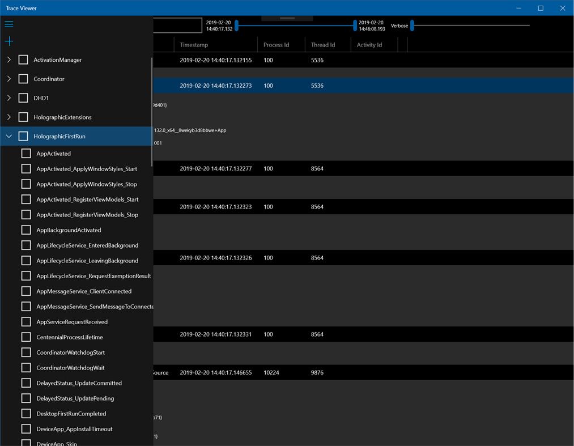Enable AppMessageService_ClientConnected checkbox
Image resolution: width=574 pixels, height=446 pixels.
coord(26,291)
